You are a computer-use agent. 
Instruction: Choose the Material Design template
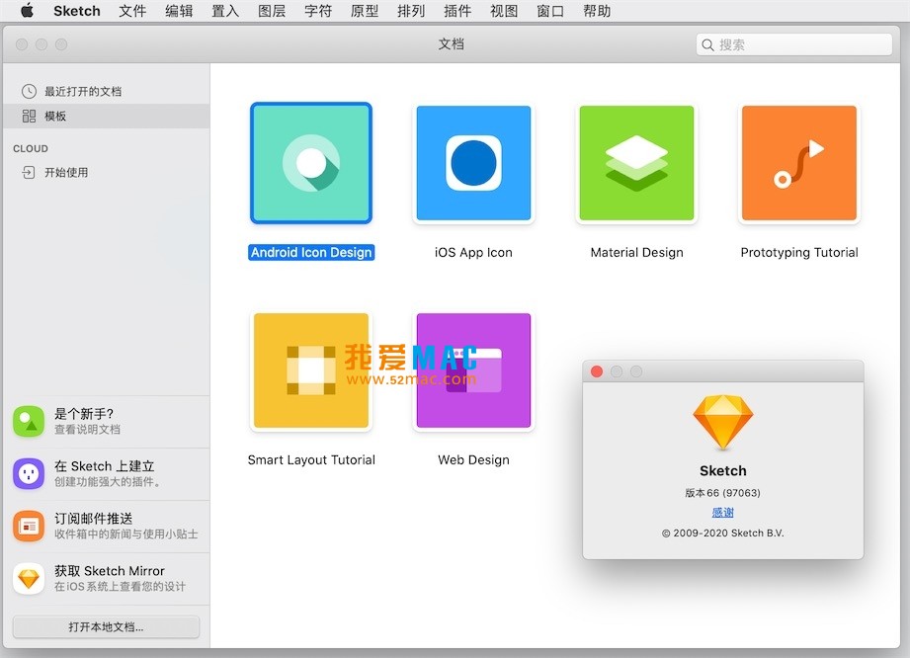pos(635,163)
